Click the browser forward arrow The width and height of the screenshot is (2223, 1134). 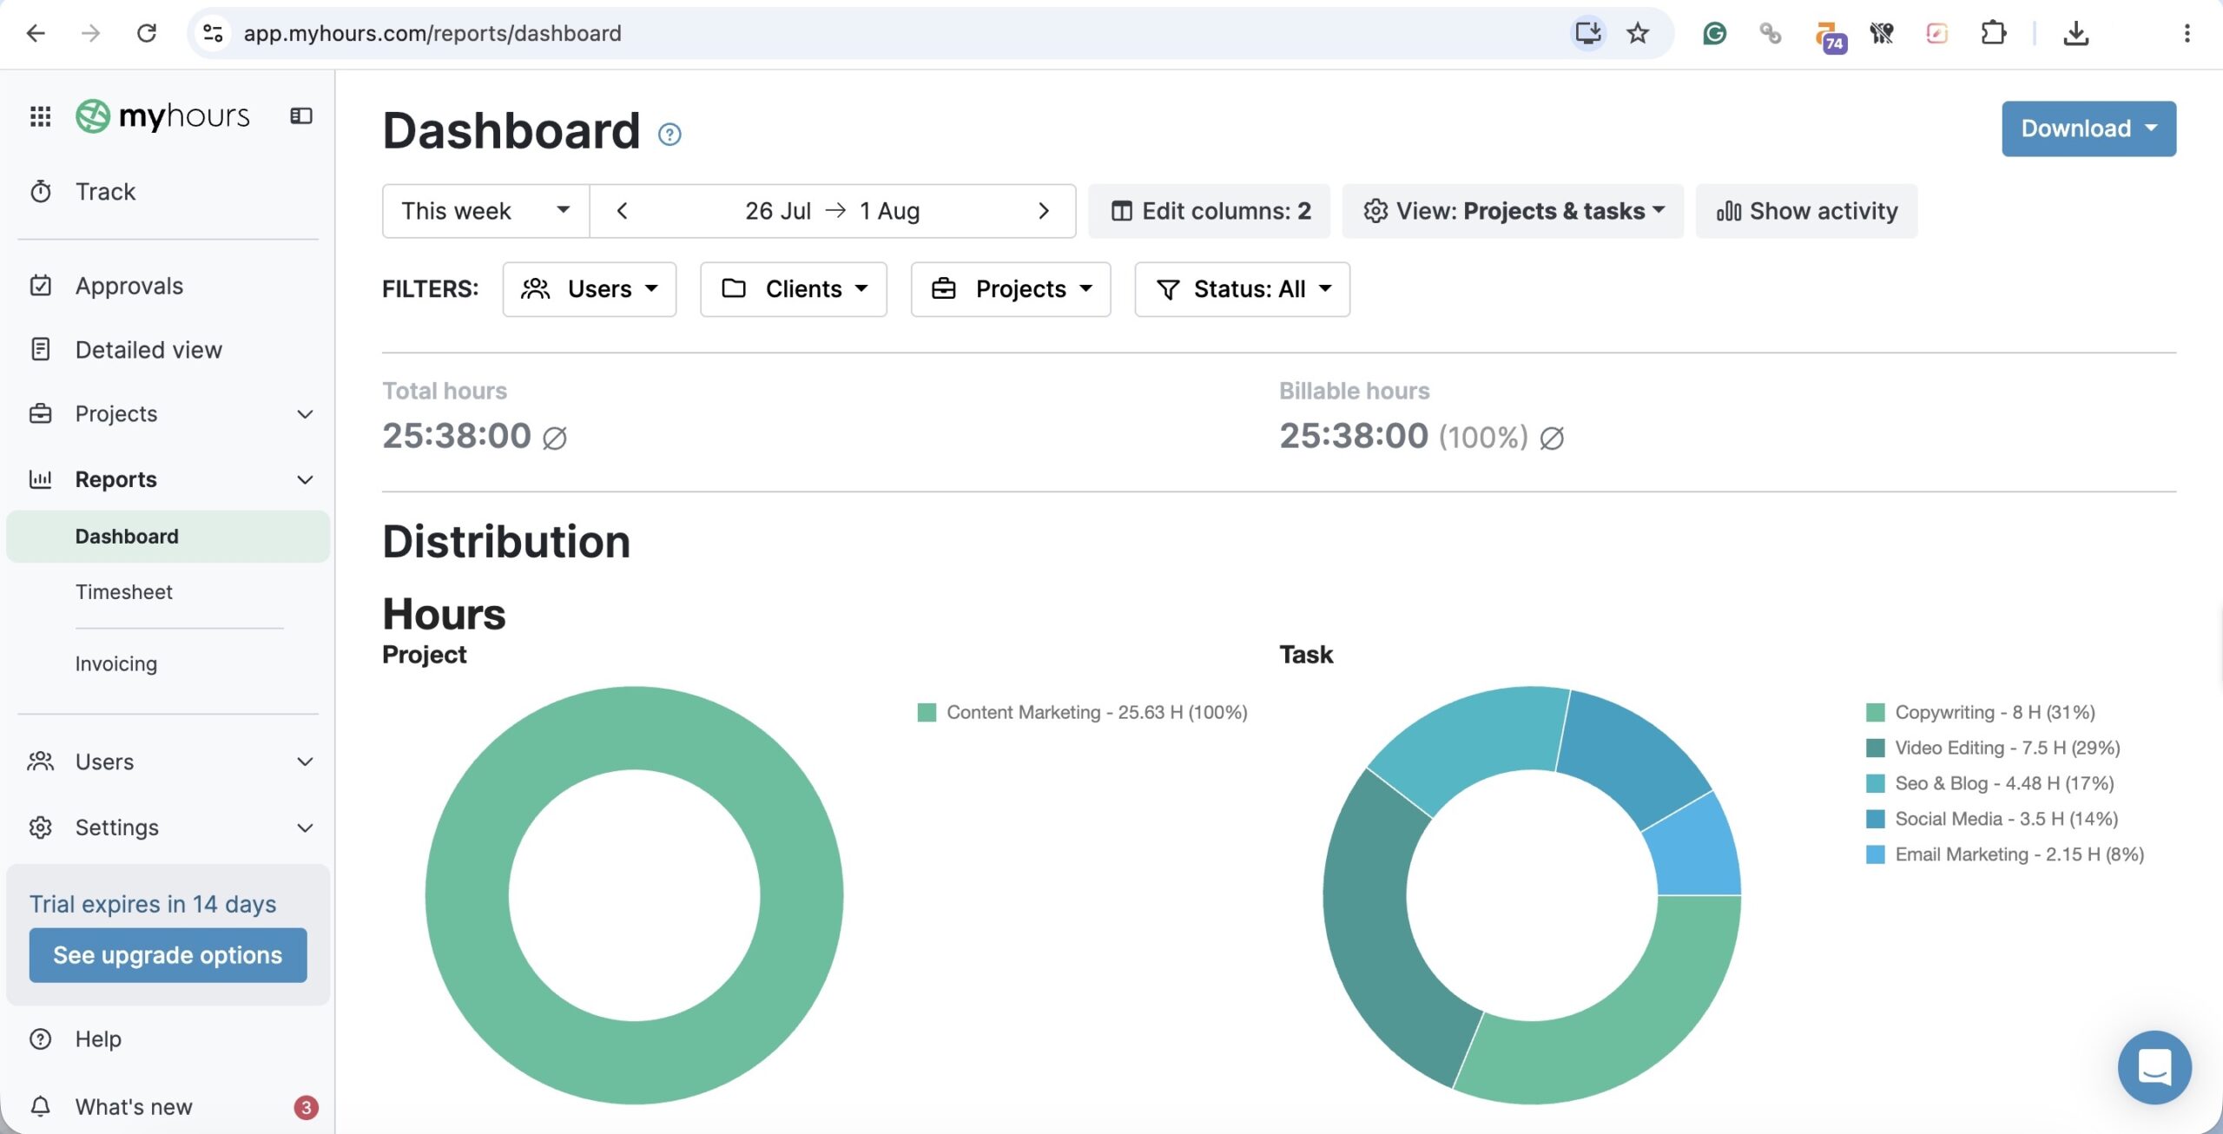[x=90, y=33]
